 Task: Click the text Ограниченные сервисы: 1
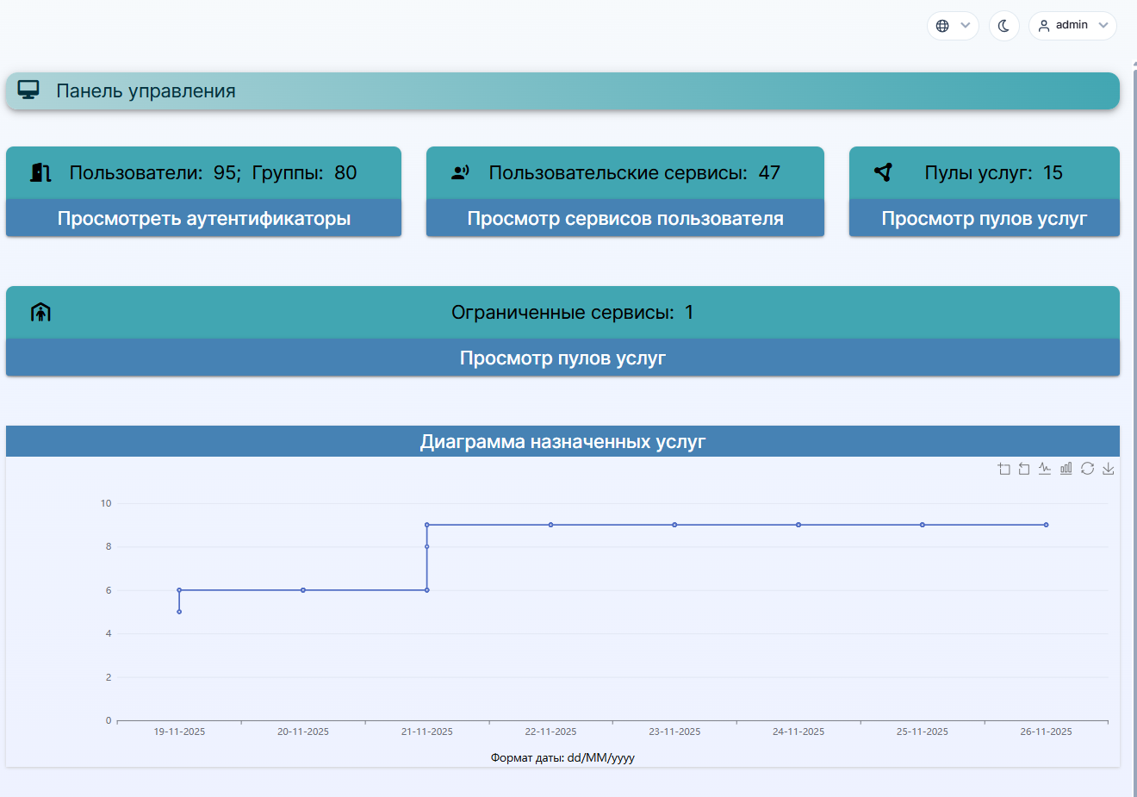[x=573, y=312]
